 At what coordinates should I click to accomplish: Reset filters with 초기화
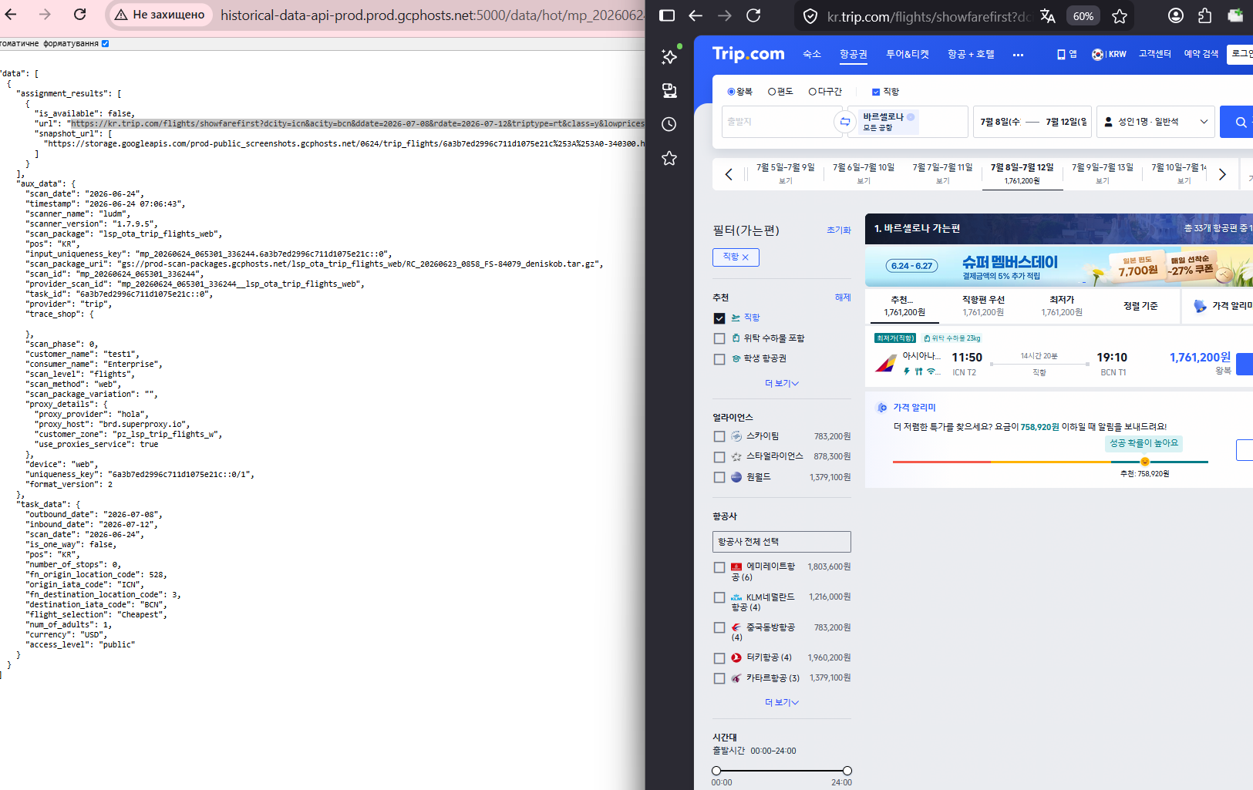click(x=839, y=230)
